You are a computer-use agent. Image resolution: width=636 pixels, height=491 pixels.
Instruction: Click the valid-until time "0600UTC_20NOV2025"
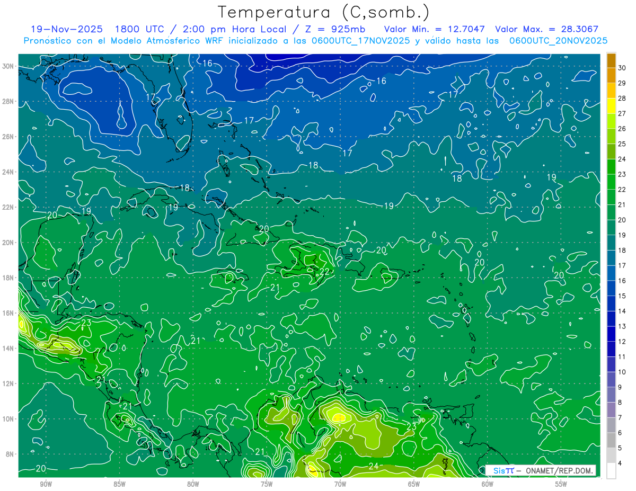pos(558,41)
